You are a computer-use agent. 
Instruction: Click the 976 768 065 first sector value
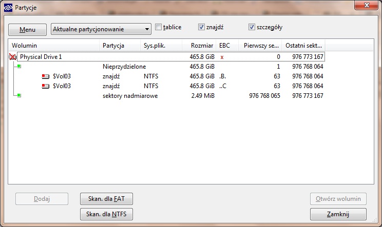tap(264, 96)
